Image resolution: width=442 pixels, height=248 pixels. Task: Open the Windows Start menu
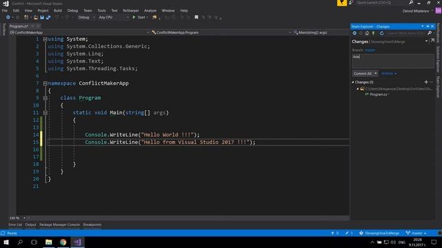click(x=6, y=242)
